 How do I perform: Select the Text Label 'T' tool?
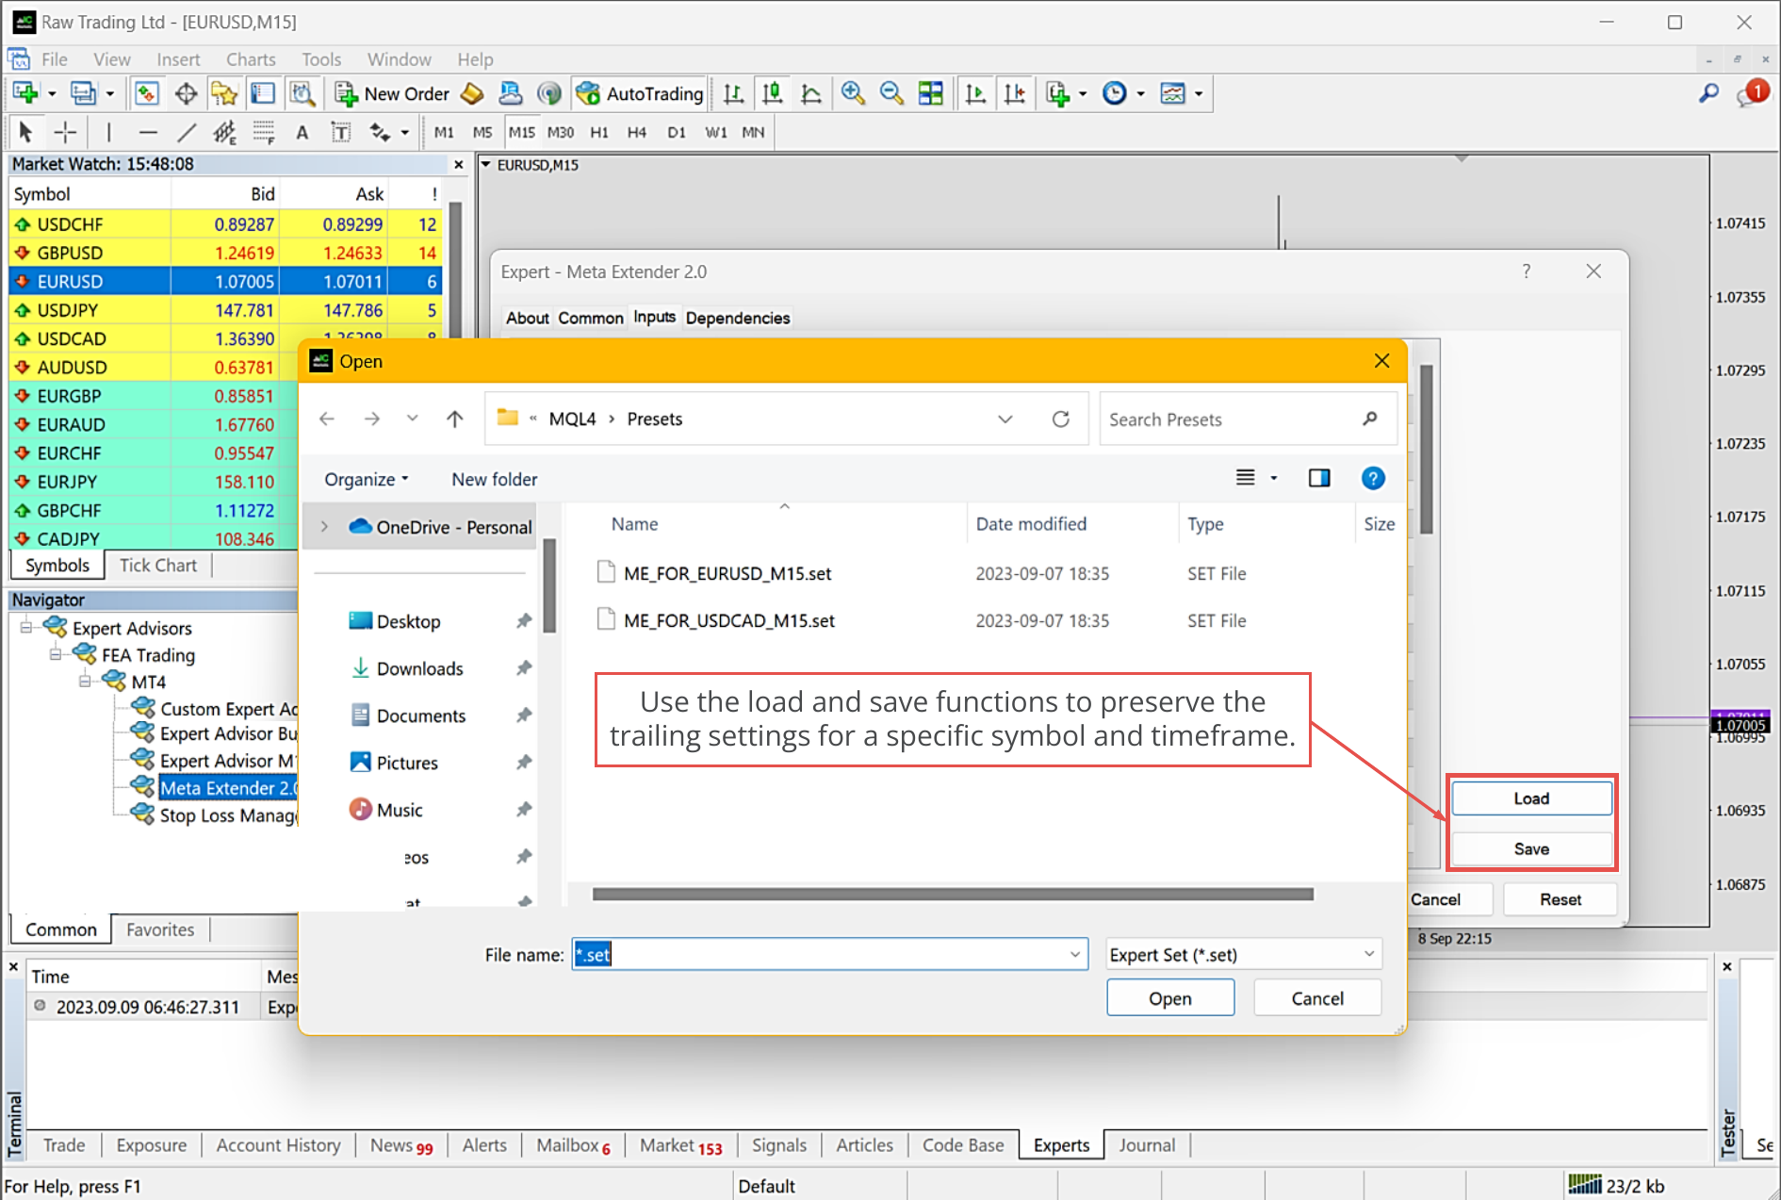(341, 132)
